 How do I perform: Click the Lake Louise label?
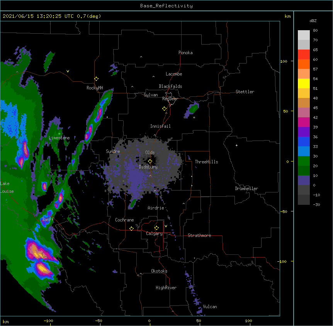[x=7, y=187]
